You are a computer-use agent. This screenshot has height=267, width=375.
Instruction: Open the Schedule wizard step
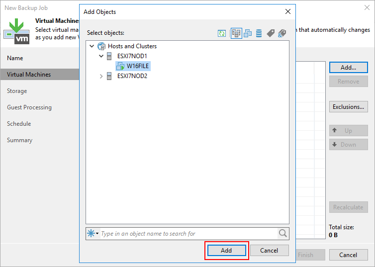pyautogui.click(x=19, y=124)
